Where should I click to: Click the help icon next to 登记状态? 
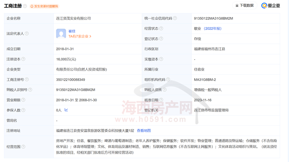pyautogui.click(x=161, y=39)
